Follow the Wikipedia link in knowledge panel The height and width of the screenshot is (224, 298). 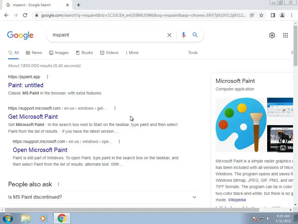[x=237, y=200]
